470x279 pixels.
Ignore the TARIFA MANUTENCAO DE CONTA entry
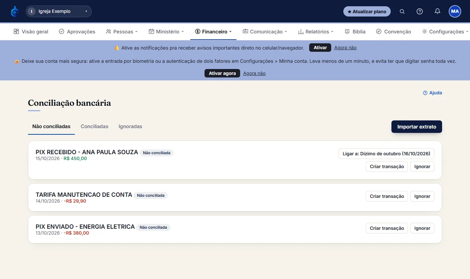click(x=422, y=196)
